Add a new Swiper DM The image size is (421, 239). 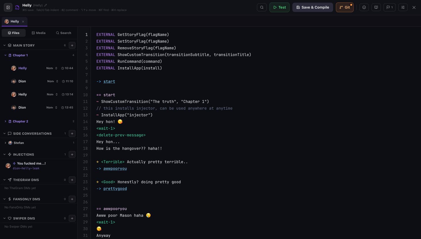point(72,218)
